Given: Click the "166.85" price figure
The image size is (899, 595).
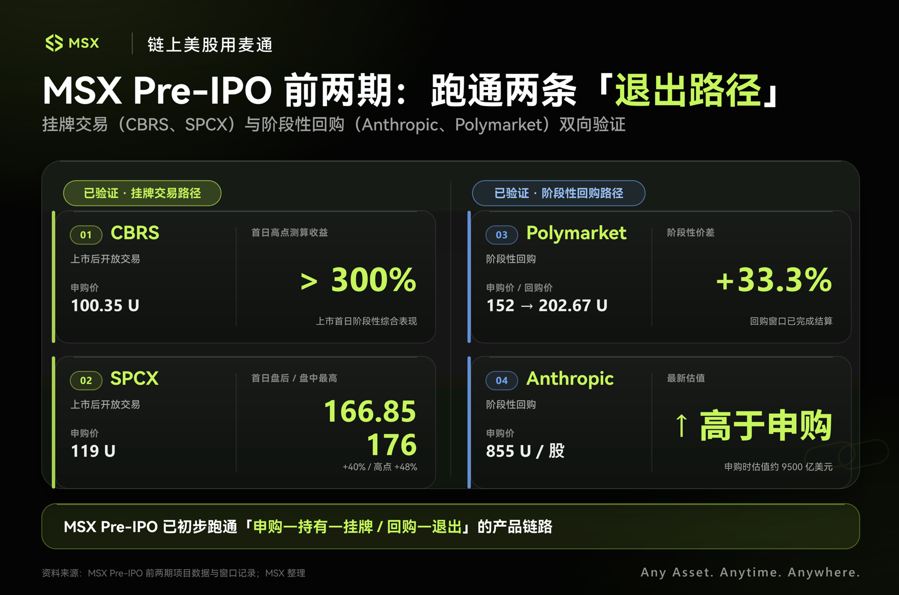Looking at the screenshot, I should coord(371,411).
